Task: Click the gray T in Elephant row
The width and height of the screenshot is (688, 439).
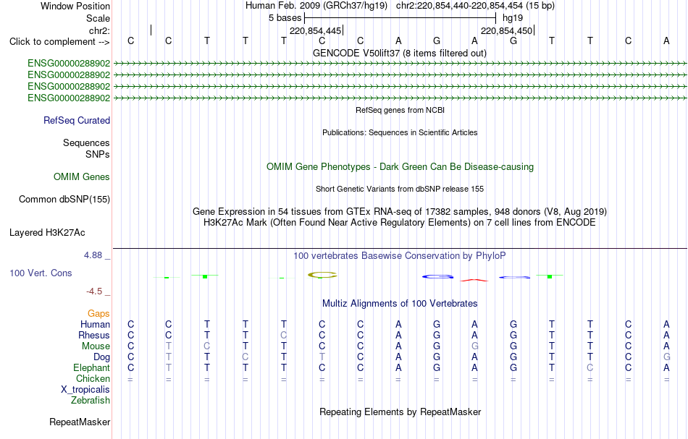Action: pos(169,368)
